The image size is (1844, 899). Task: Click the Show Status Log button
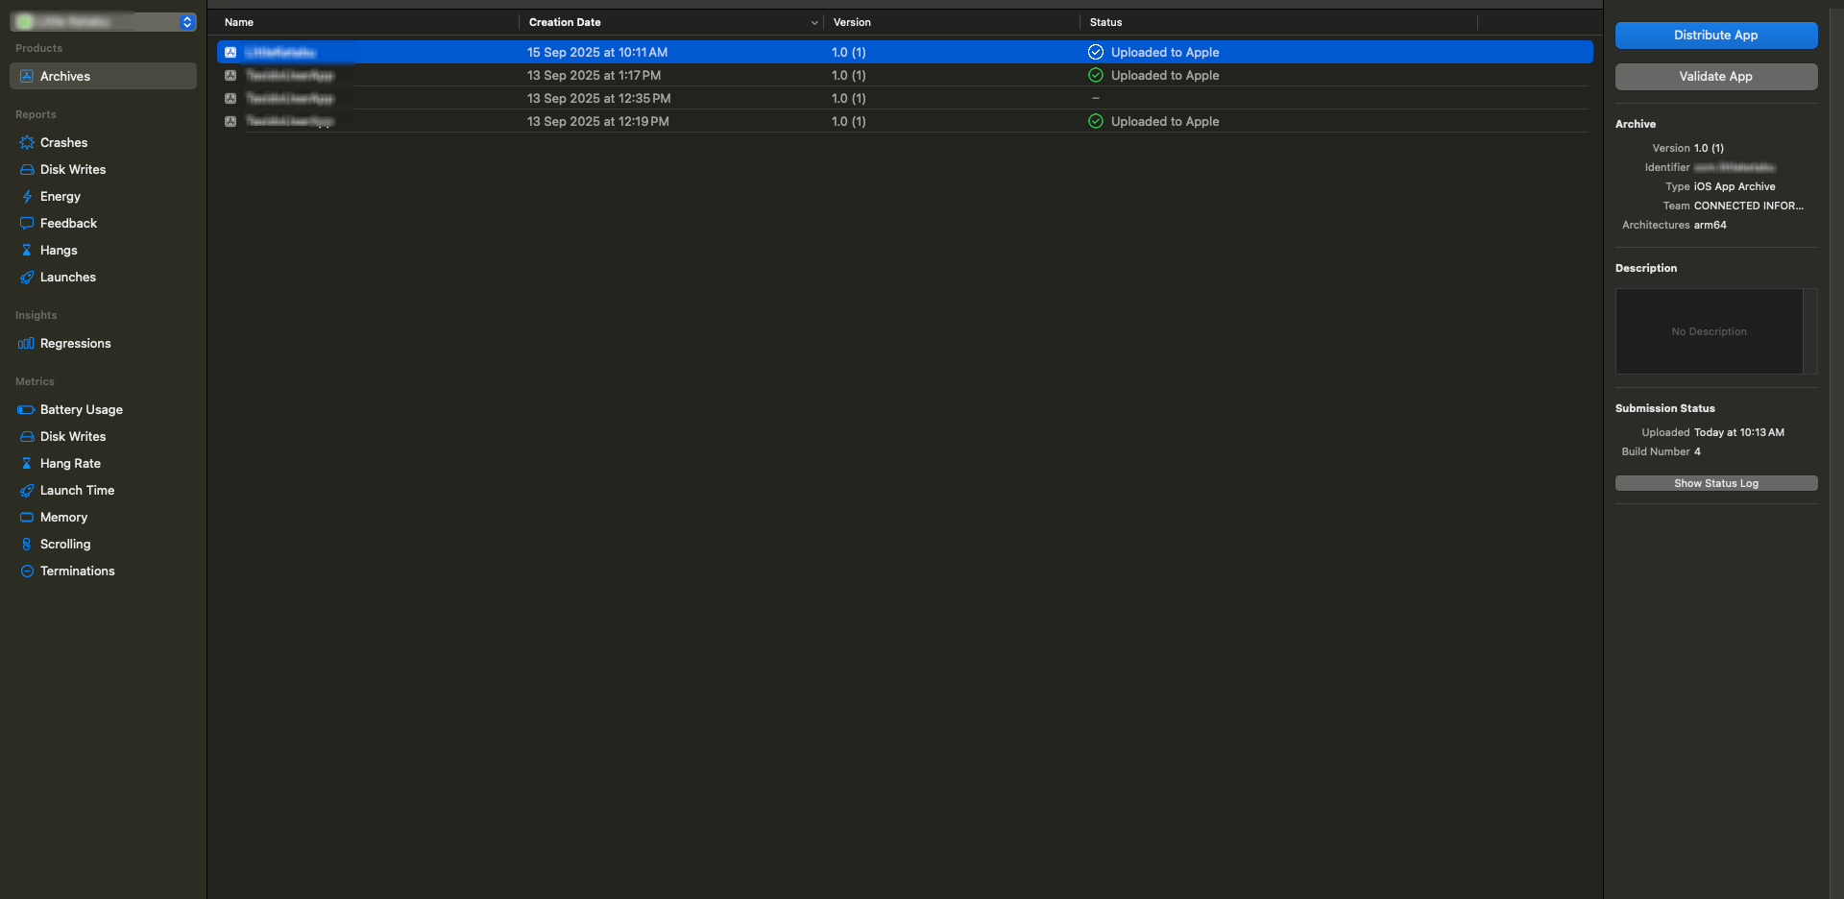(x=1715, y=484)
